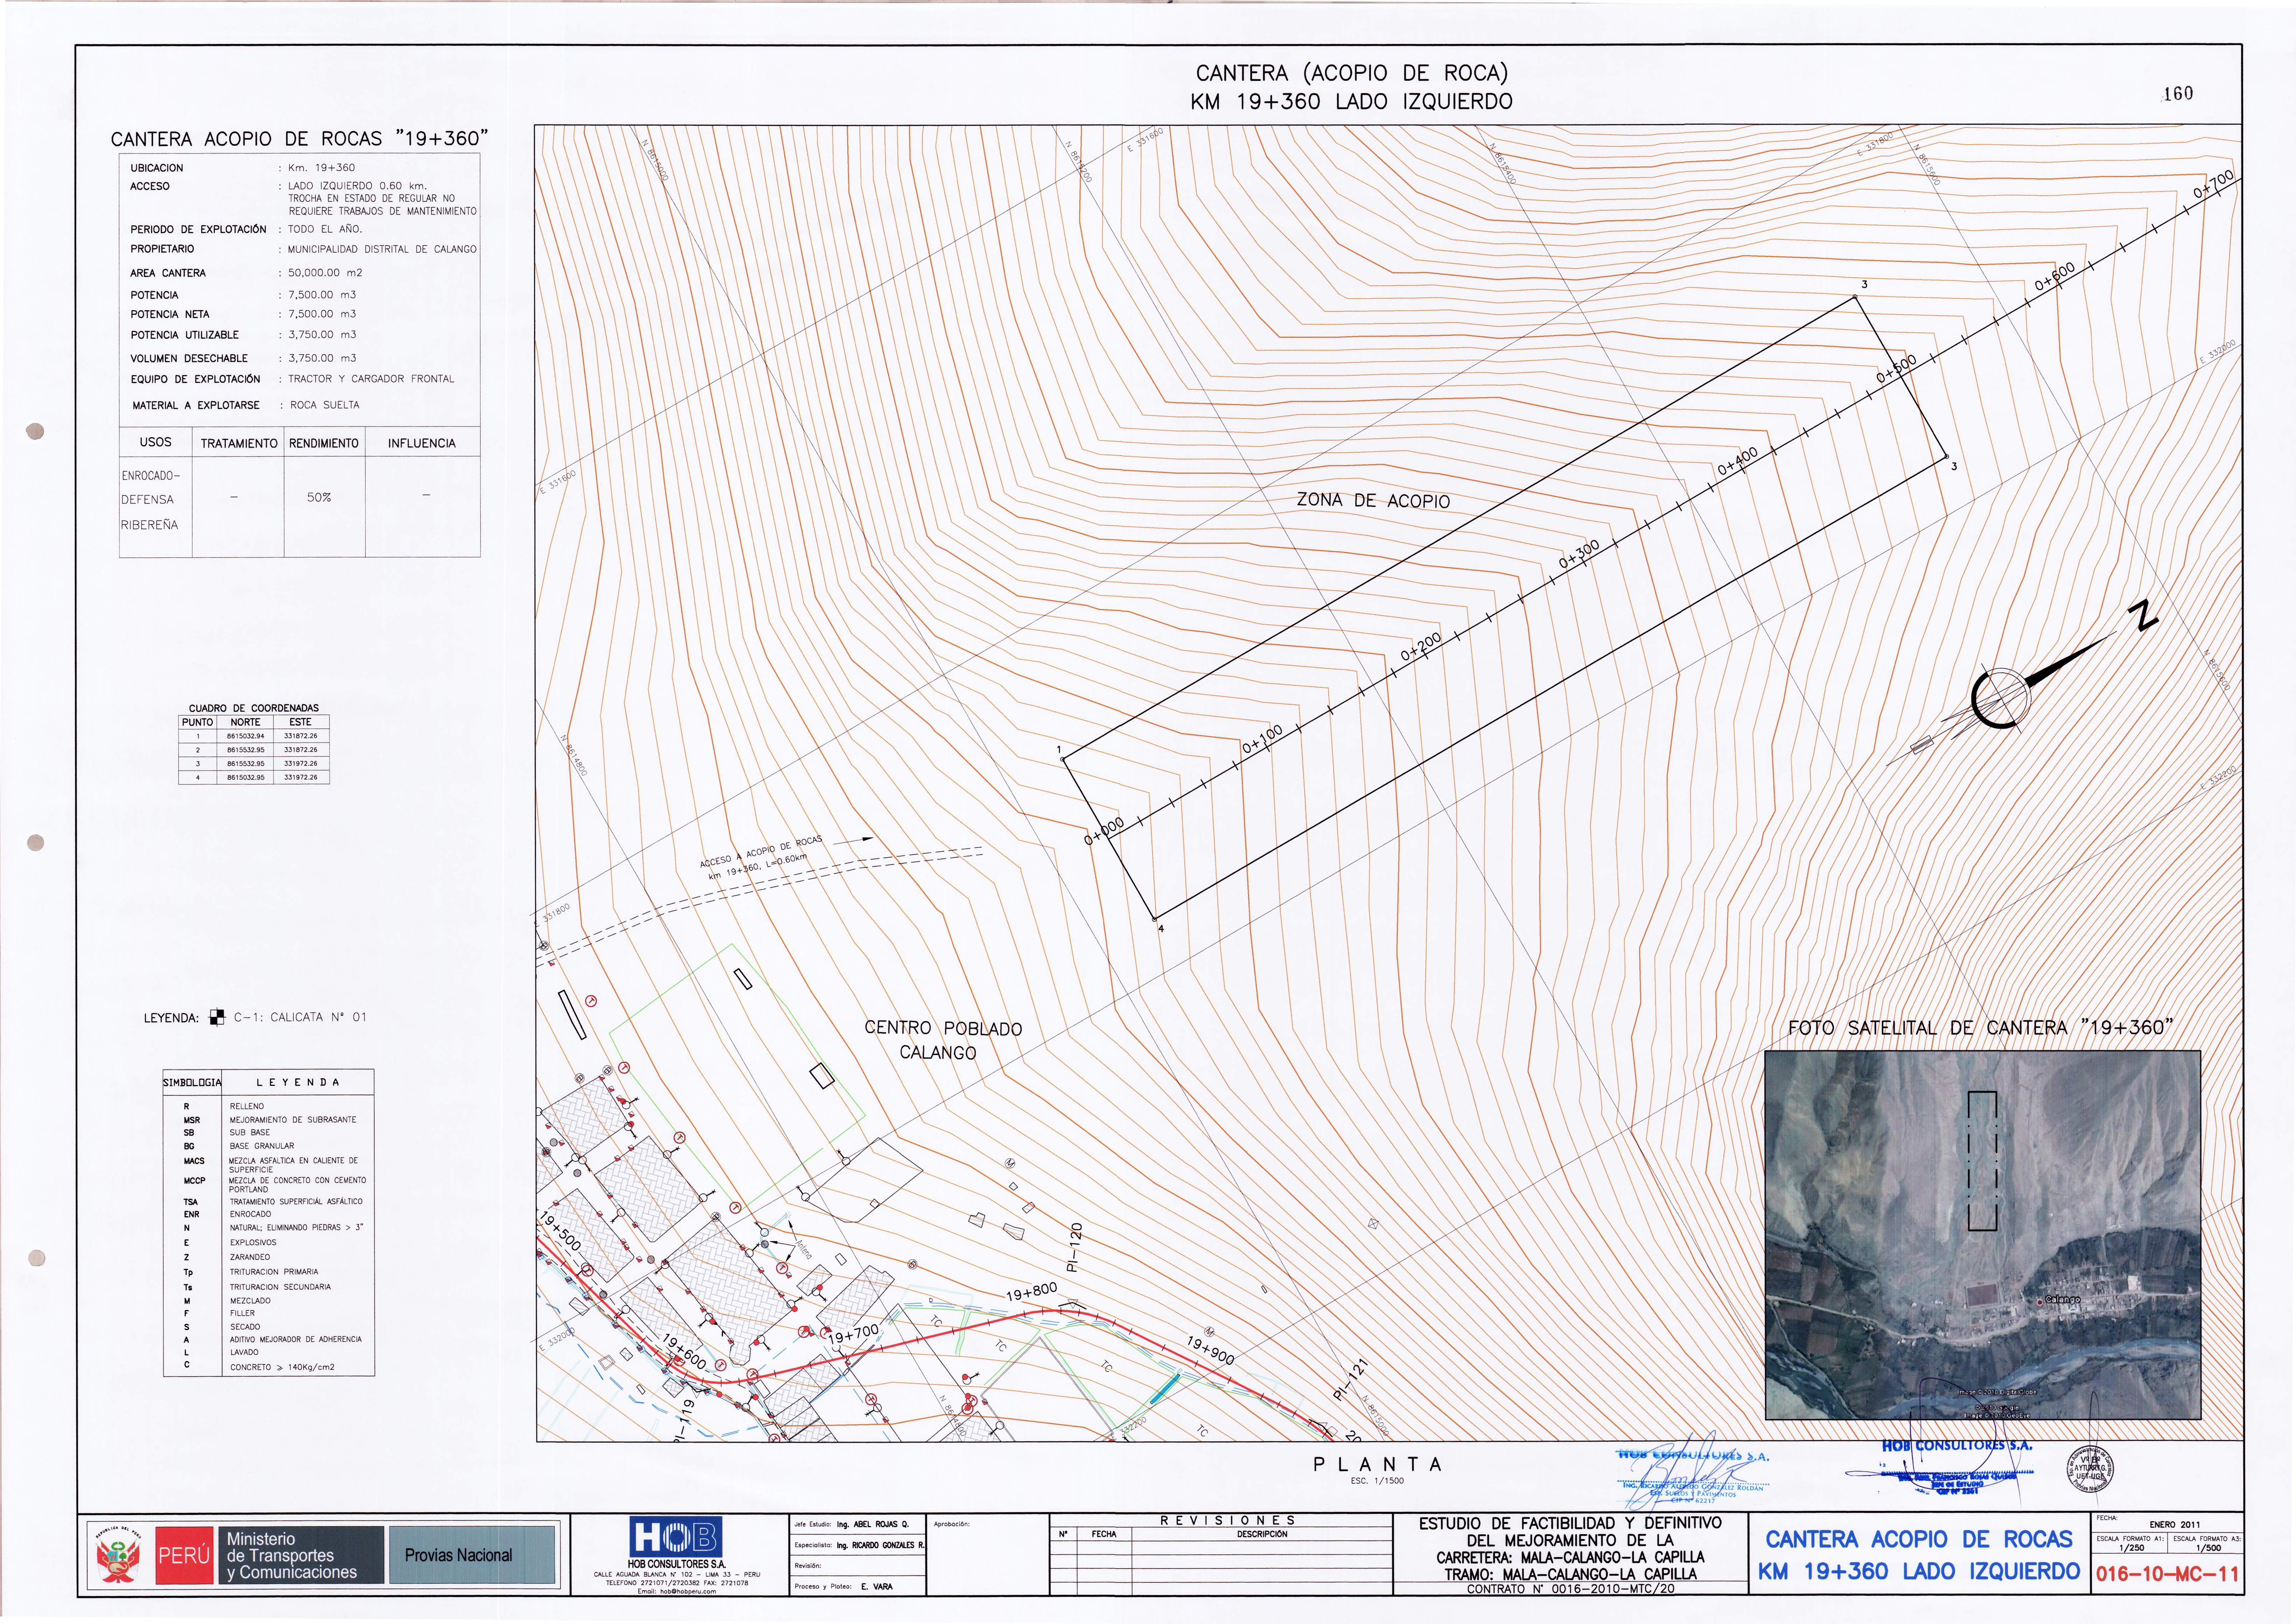Click AREA CANTERA value '50,000.00 m2'
The width and height of the screenshot is (2296, 1624).
pyautogui.click(x=325, y=273)
